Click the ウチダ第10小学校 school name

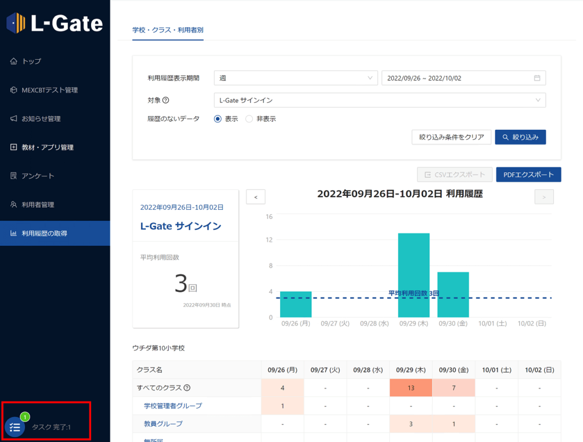159,348
